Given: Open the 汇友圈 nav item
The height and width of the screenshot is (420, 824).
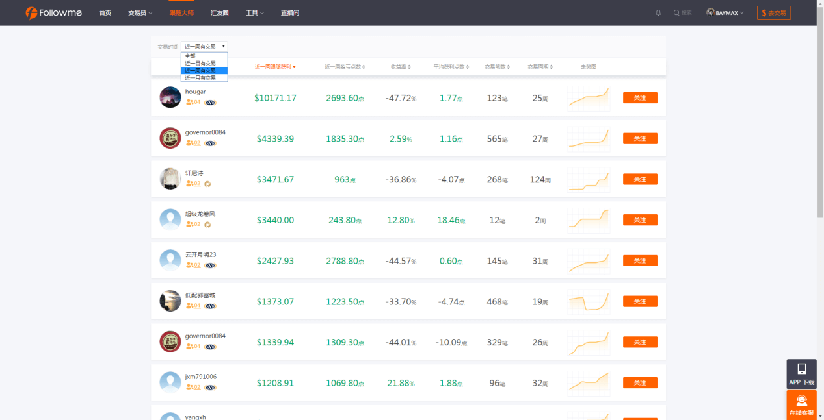Looking at the screenshot, I should tap(220, 13).
